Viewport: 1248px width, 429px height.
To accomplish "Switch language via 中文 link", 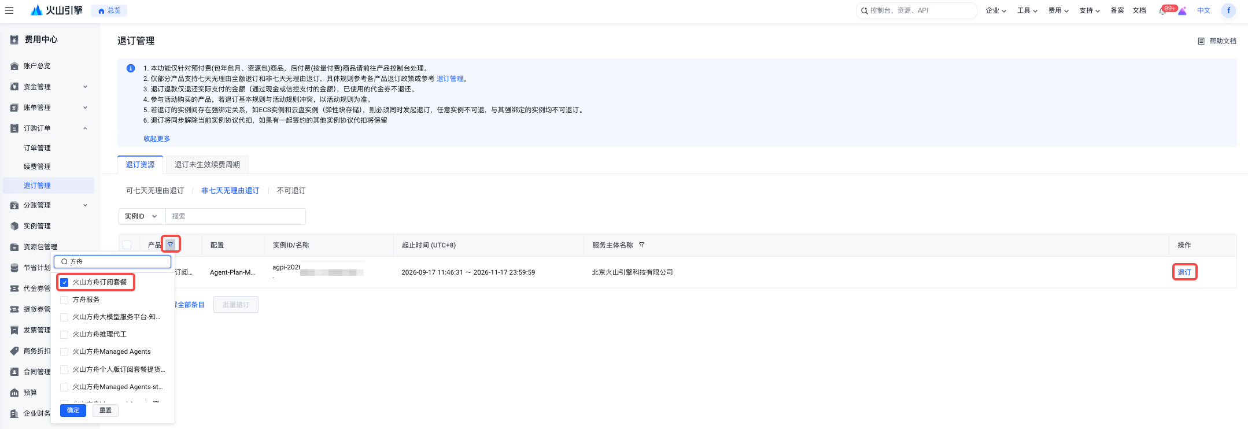I will (1203, 10).
